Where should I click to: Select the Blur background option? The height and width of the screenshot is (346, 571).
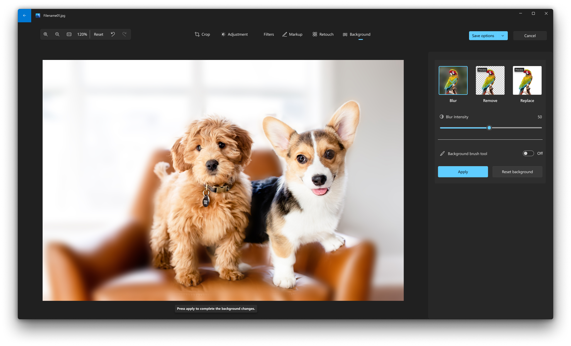(453, 80)
